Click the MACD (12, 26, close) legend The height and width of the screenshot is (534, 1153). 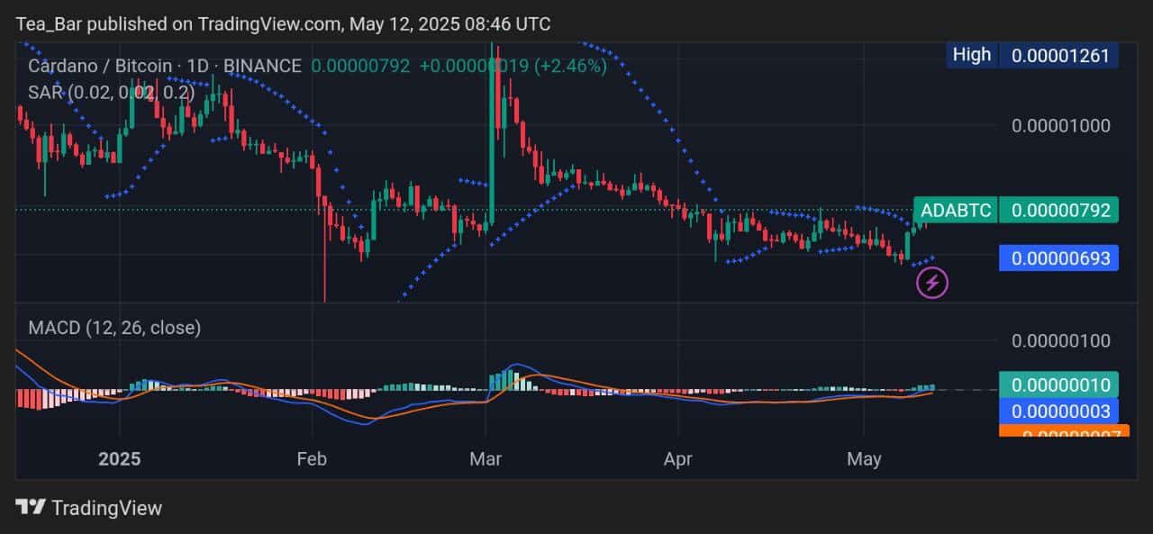tap(114, 328)
